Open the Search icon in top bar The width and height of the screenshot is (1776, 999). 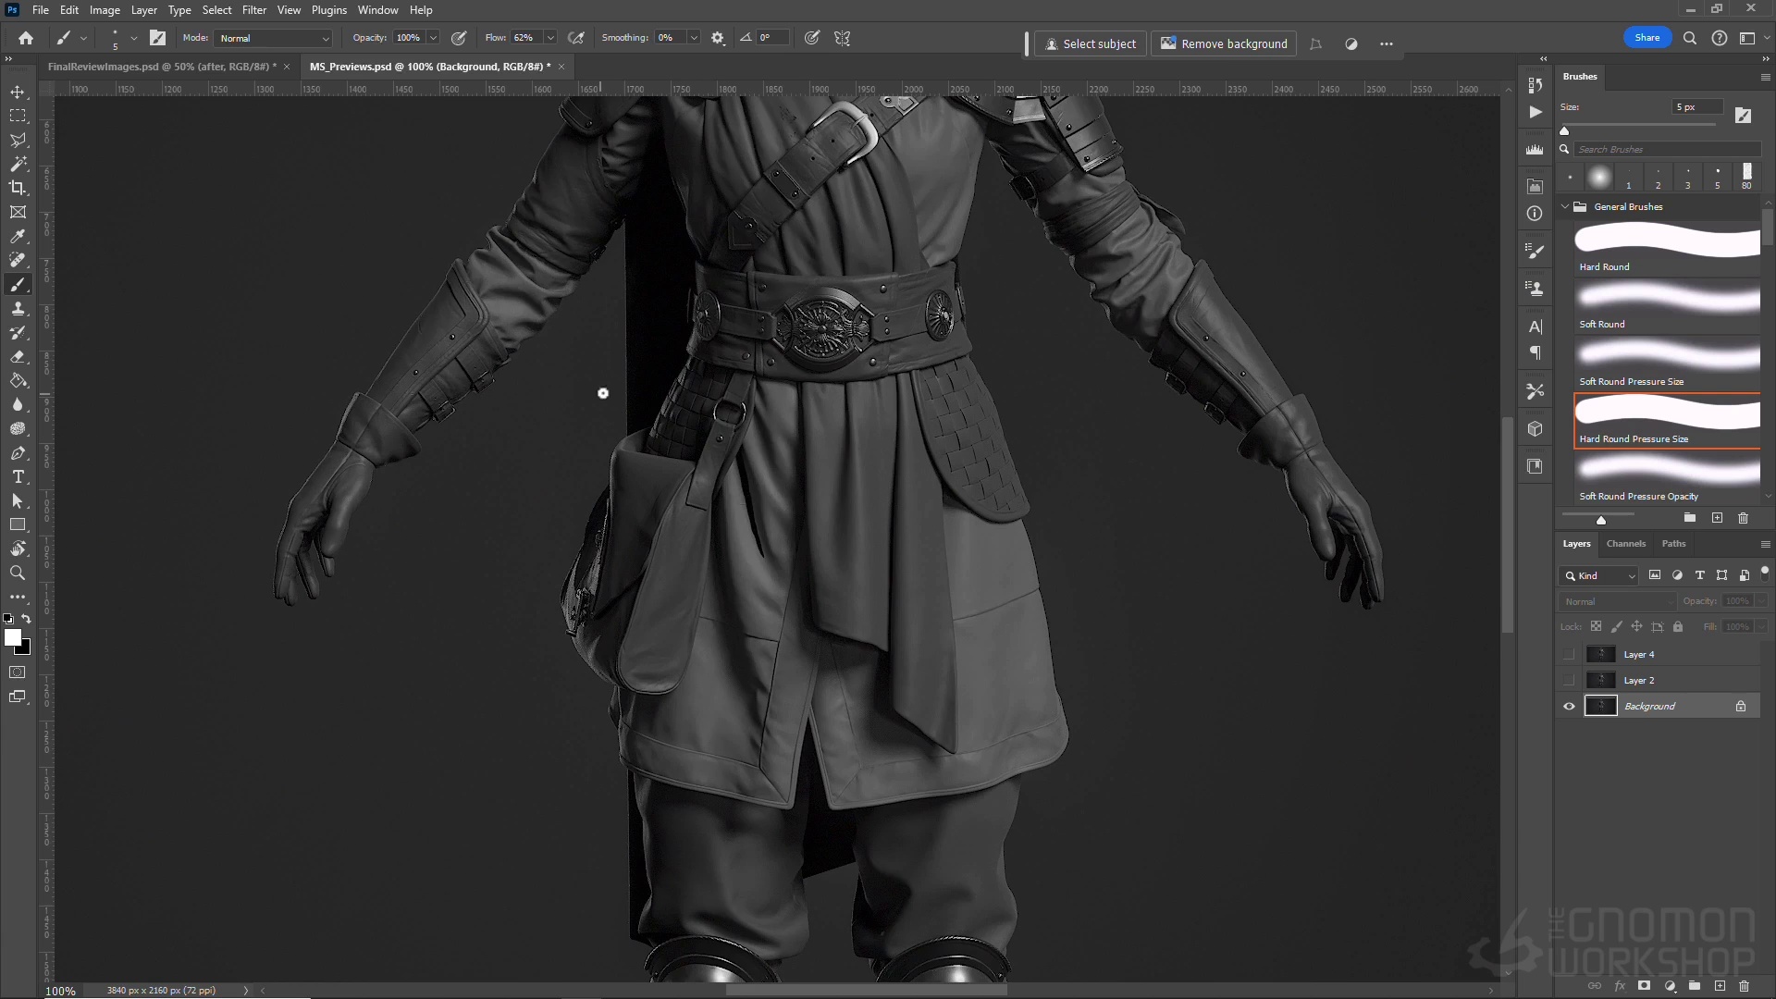click(1690, 38)
